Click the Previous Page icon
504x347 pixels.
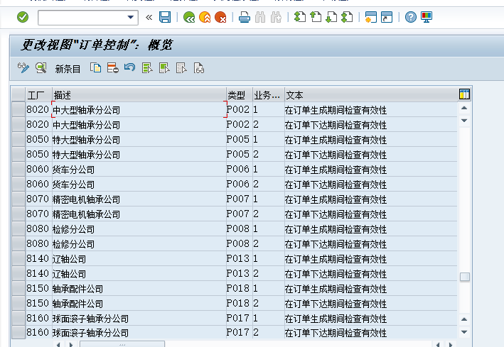point(316,17)
